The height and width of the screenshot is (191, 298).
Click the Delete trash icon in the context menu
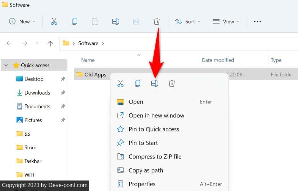pos(172,83)
